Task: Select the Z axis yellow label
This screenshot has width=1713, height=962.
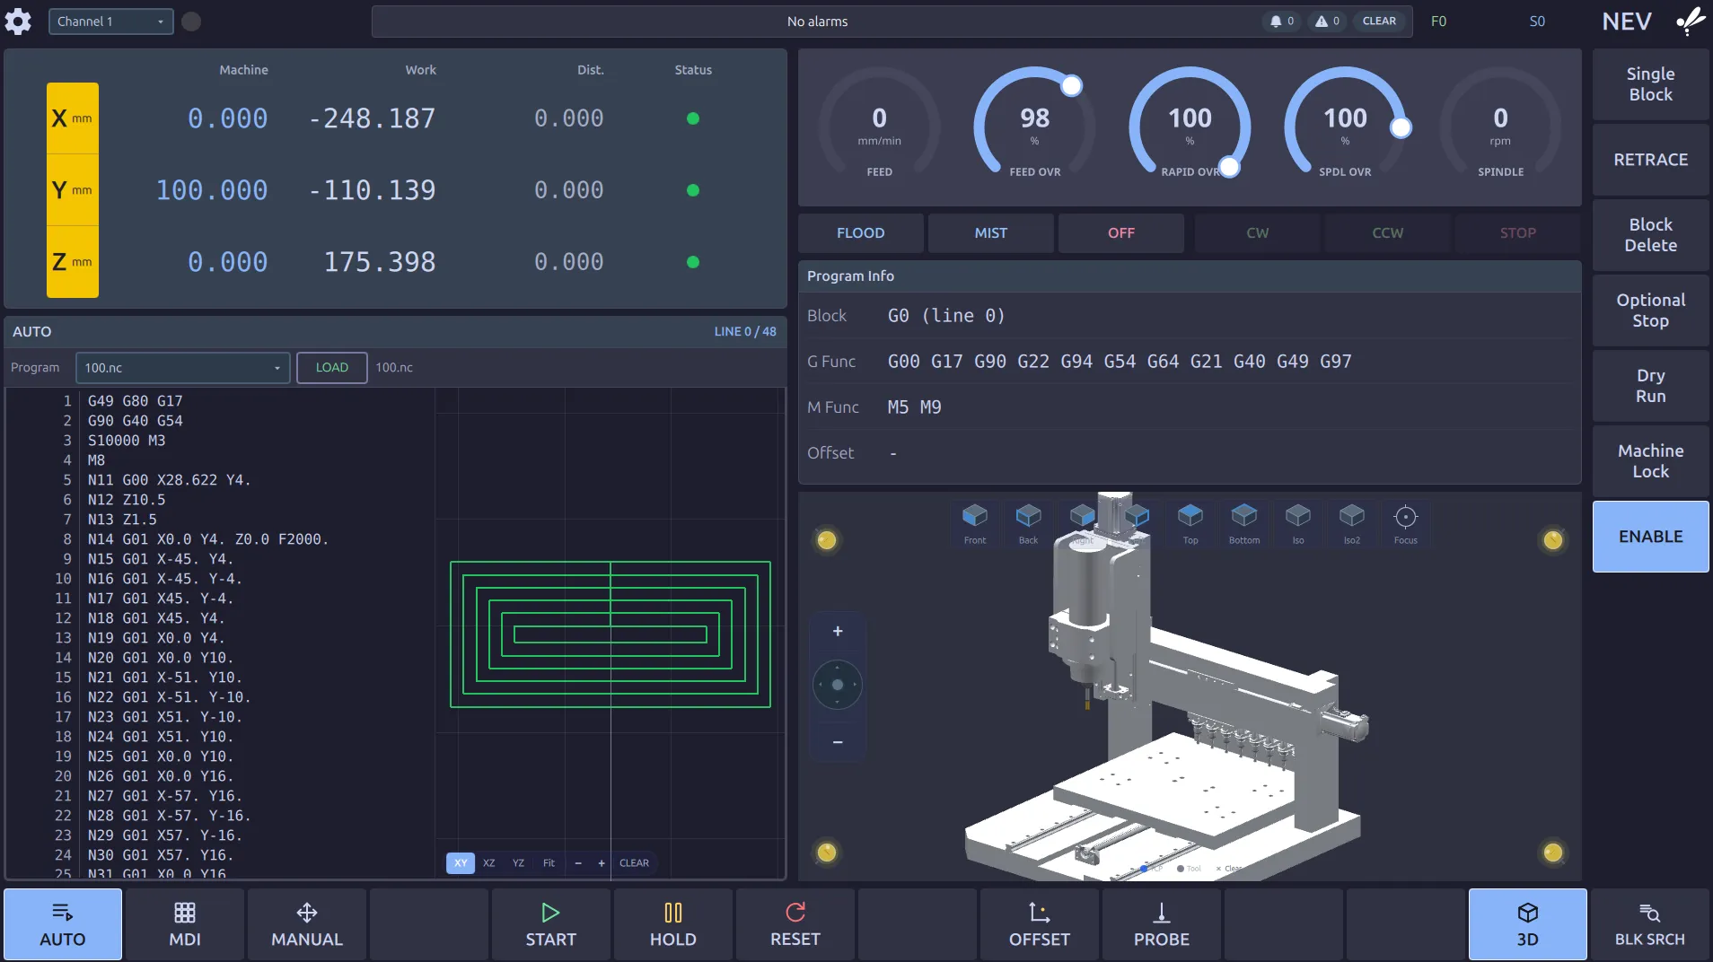Action: pos(73,262)
